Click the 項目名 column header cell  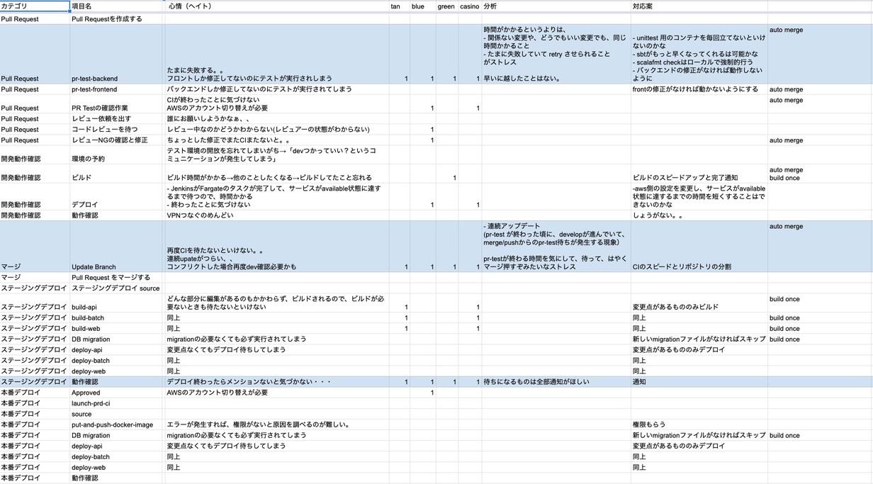tap(118, 6)
